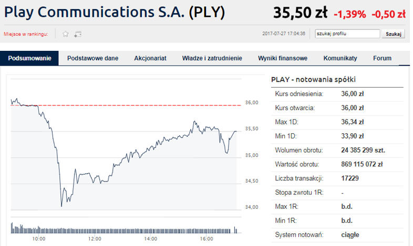Click Miejsce w rankingu link
The image size is (413, 246).
26,34
